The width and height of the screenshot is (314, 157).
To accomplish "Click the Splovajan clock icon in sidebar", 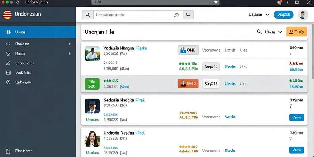I will click(x=8, y=82).
